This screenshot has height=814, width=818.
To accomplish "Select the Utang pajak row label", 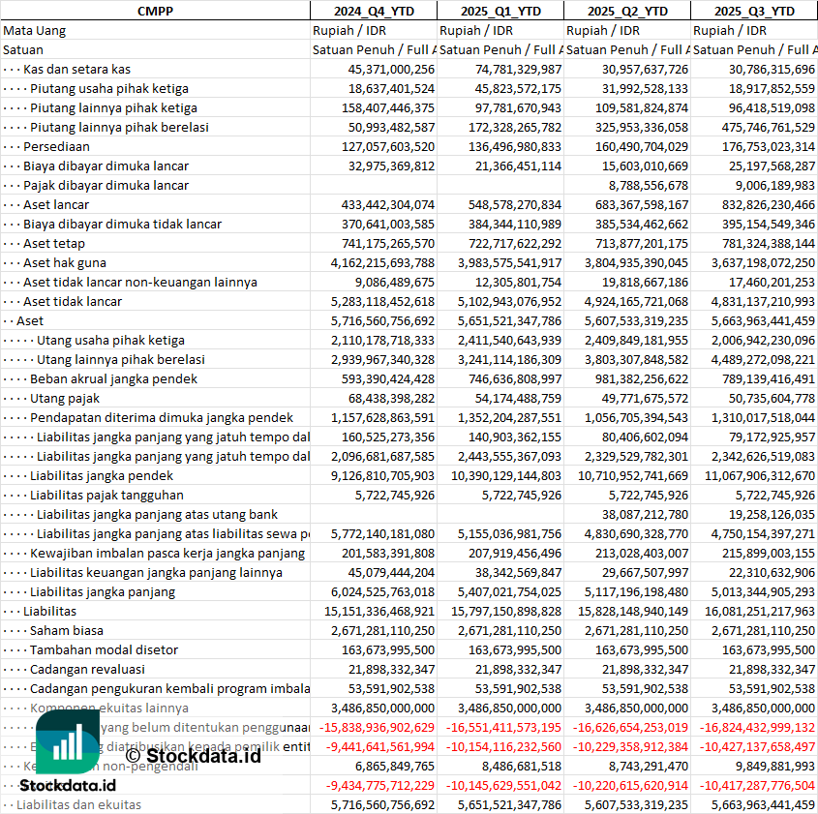I will pyautogui.click(x=65, y=398).
